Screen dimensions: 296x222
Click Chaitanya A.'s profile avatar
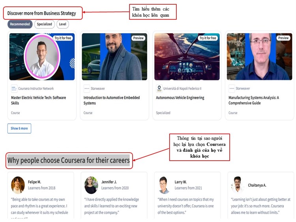pos(237,185)
